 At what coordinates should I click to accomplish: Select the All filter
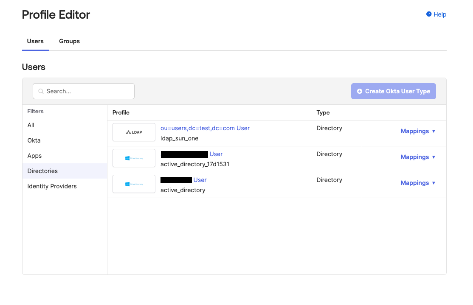click(31, 125)
